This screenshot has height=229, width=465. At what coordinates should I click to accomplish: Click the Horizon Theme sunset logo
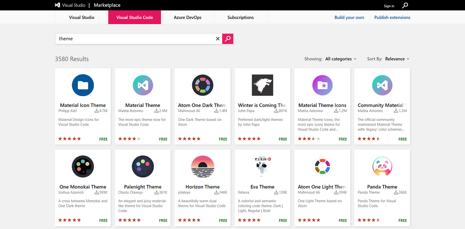click(202, 167)
